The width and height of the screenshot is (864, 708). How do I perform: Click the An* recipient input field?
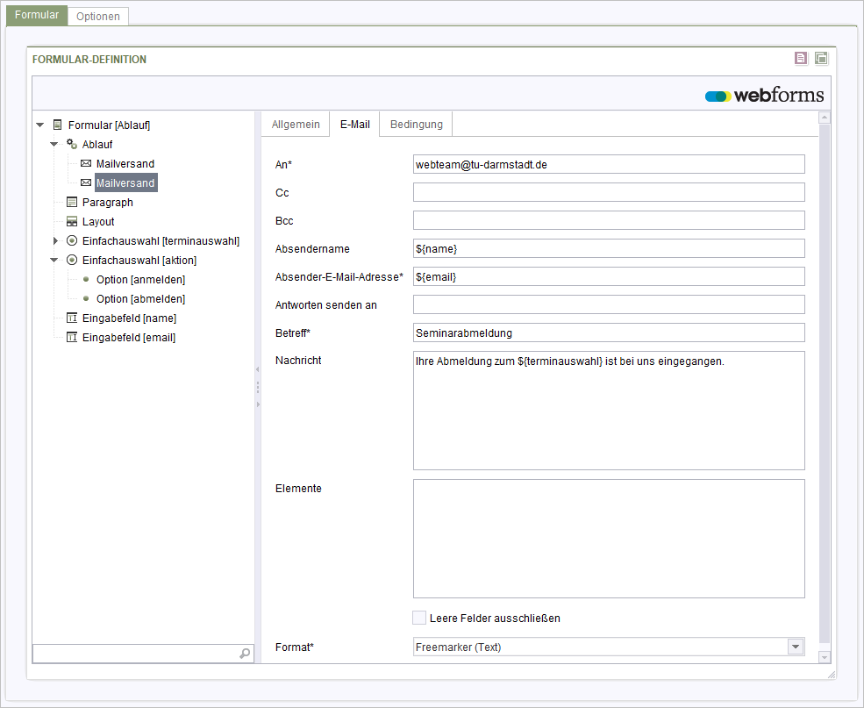[x=609, y=164]
